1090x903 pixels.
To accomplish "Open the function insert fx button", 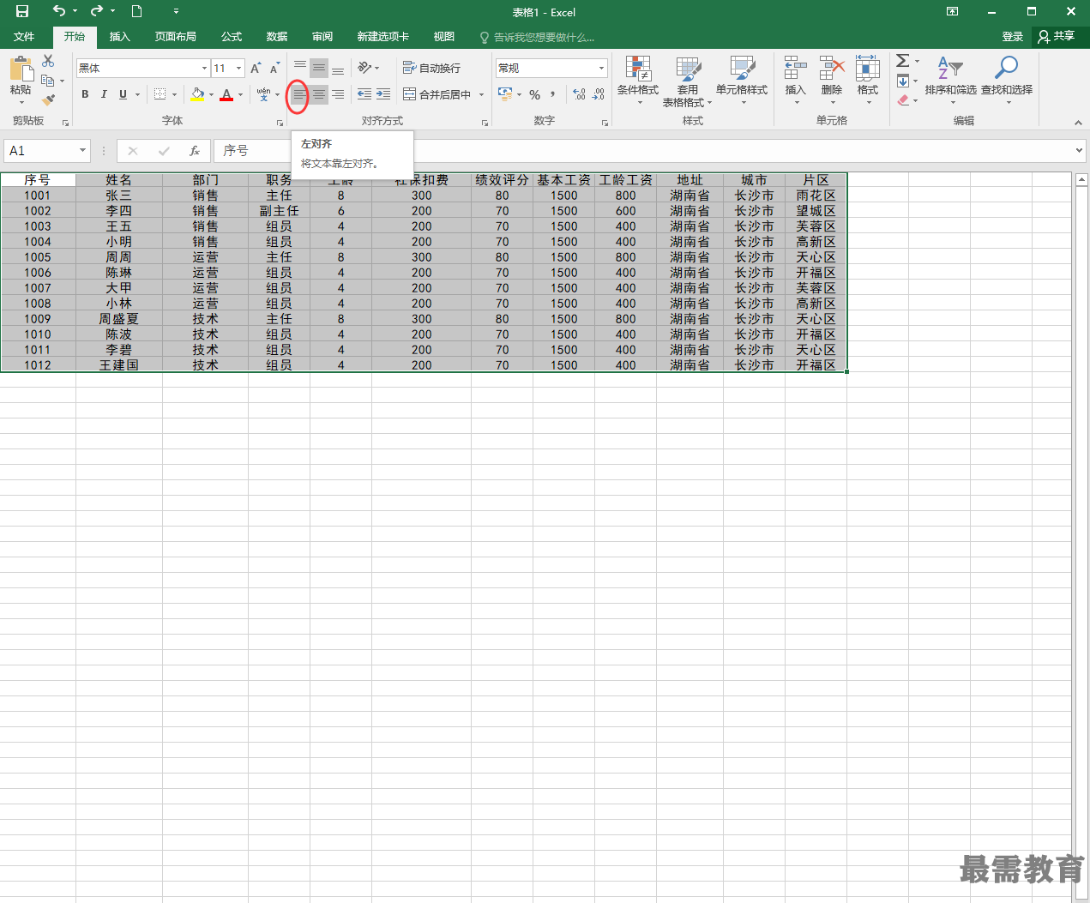I will click(195, 151).
